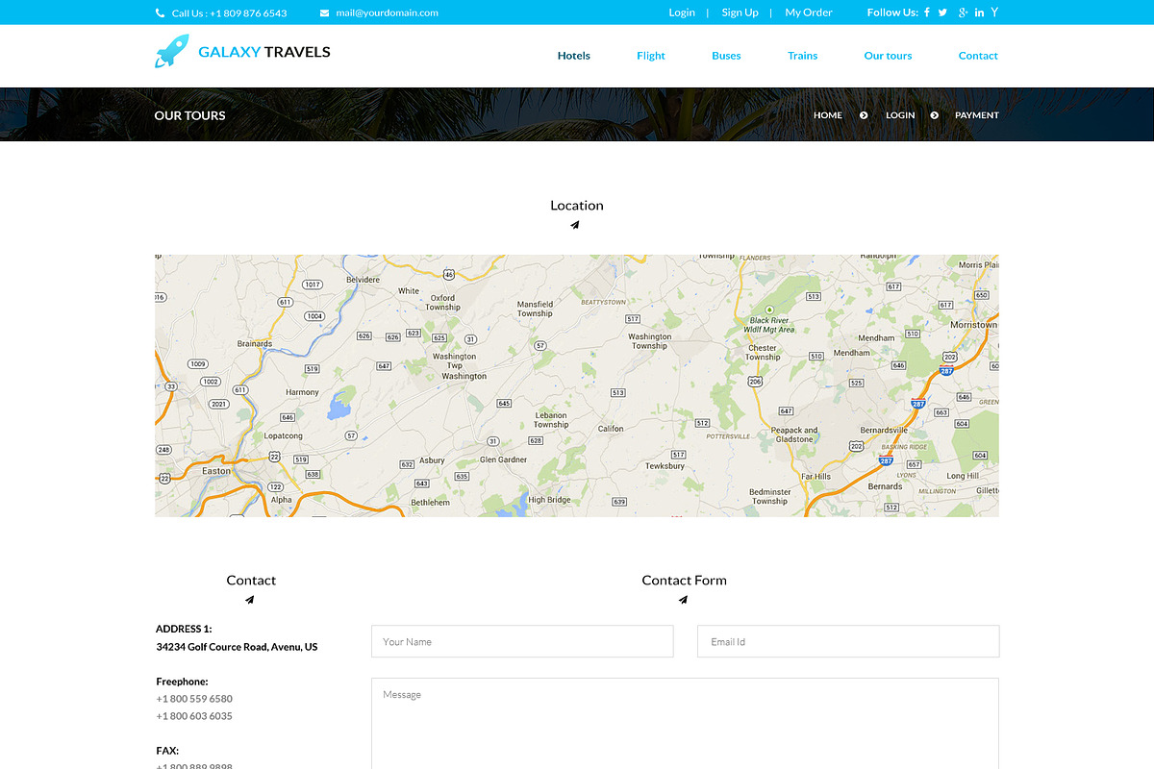Click the phone number +1 800 603 6035
1154x769 pixels.
click(194, 716)
